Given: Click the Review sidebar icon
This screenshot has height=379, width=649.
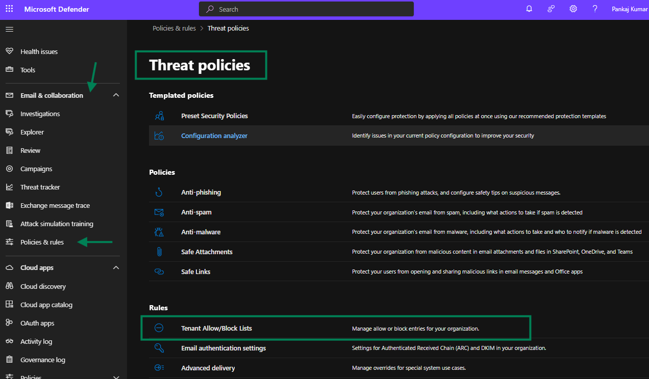Looking at the screenshot, I should [x=9, y=150].
